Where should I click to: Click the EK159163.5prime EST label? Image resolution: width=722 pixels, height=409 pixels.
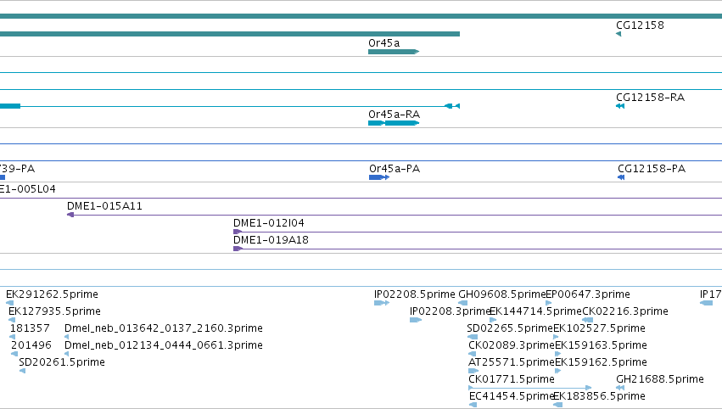tap(601, 345)
